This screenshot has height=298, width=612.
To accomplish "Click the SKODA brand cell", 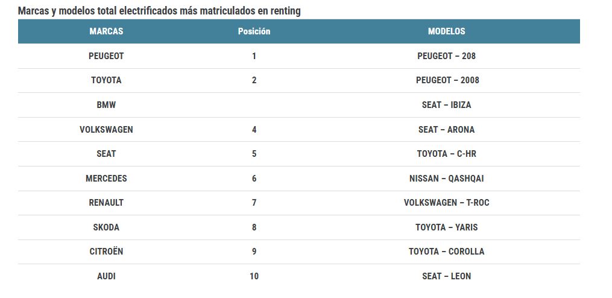I will (106, 227).
